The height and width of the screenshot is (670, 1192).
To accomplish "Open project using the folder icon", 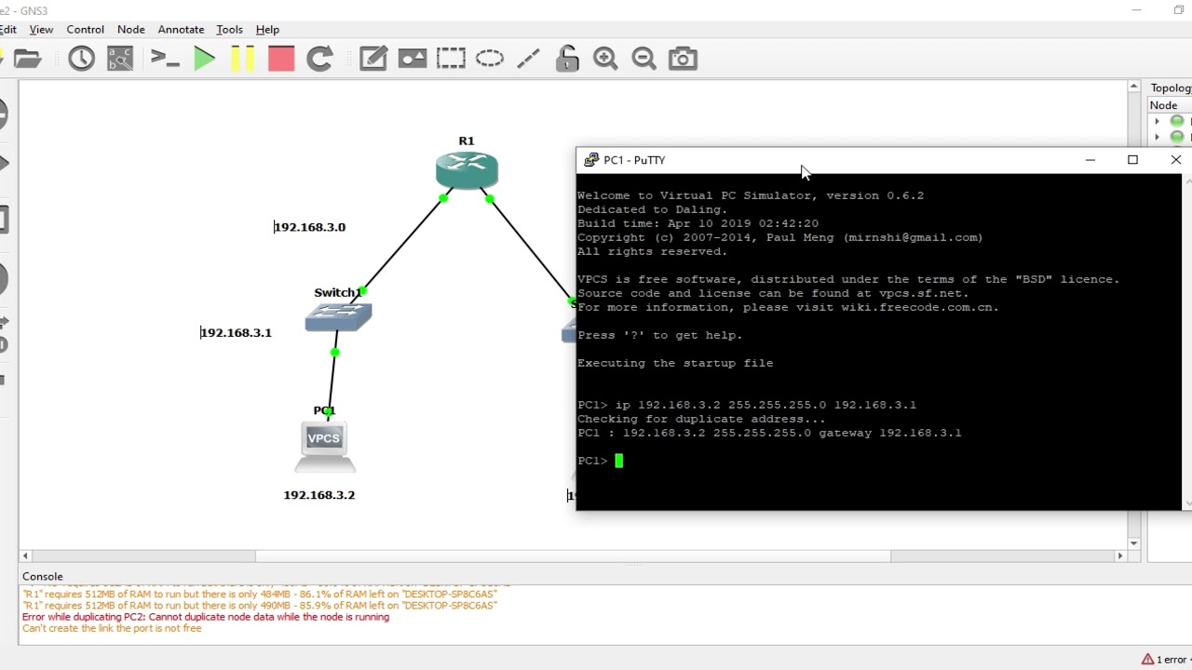I will [x=27, y=59].
